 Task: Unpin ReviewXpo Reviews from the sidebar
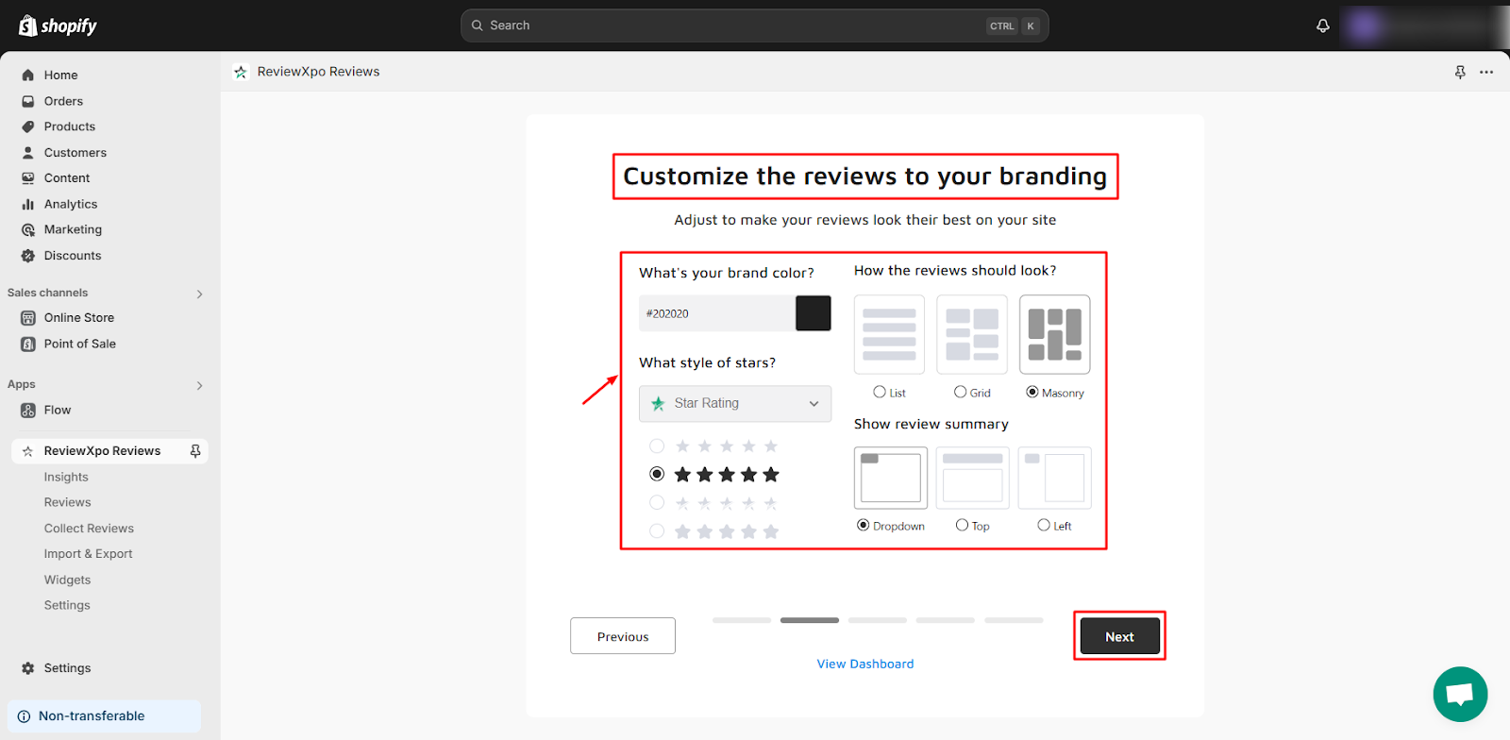[195, 451]
